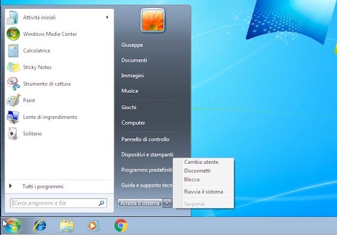This screenshot has height=235, width=337.
Task: Open the Solitario cards icon
Action: point(13,133)
